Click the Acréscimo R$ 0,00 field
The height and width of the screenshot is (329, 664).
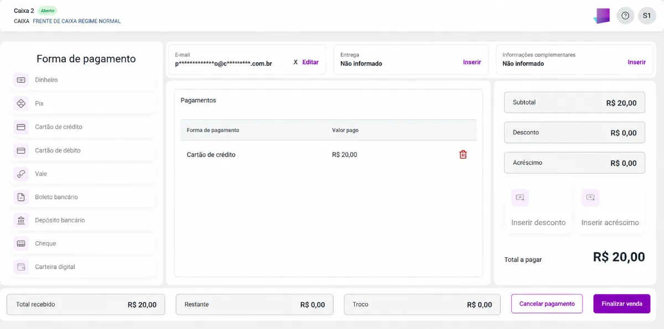574,163
